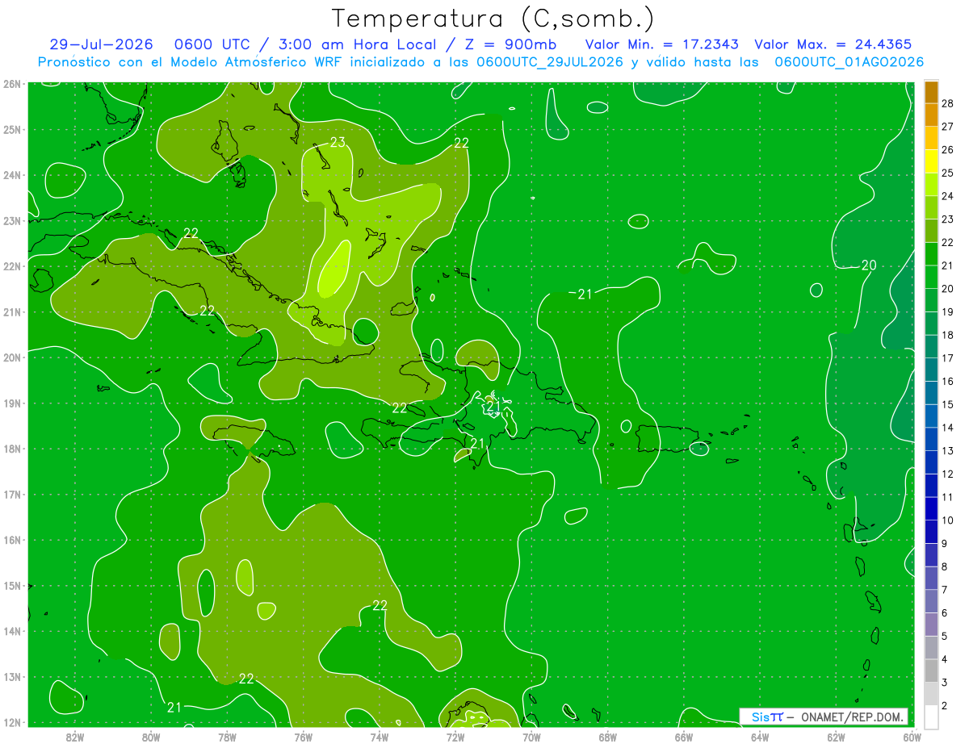
Task: Click the 16N latitude axis label
Action: (x=11, y=540)
